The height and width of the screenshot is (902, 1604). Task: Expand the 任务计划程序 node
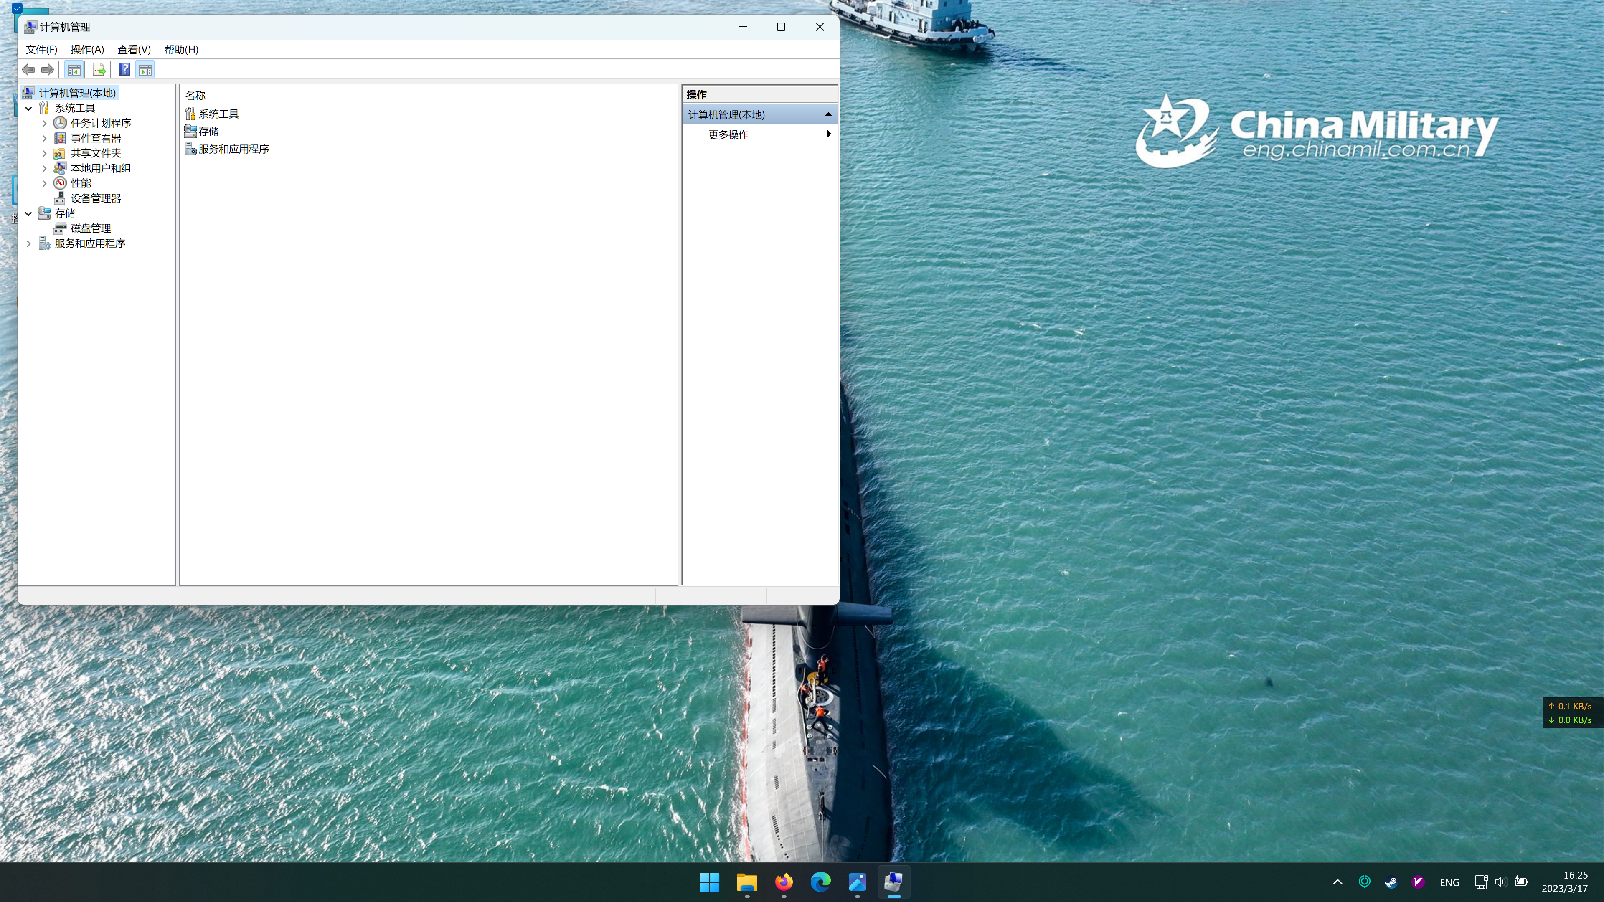[44, 123]
